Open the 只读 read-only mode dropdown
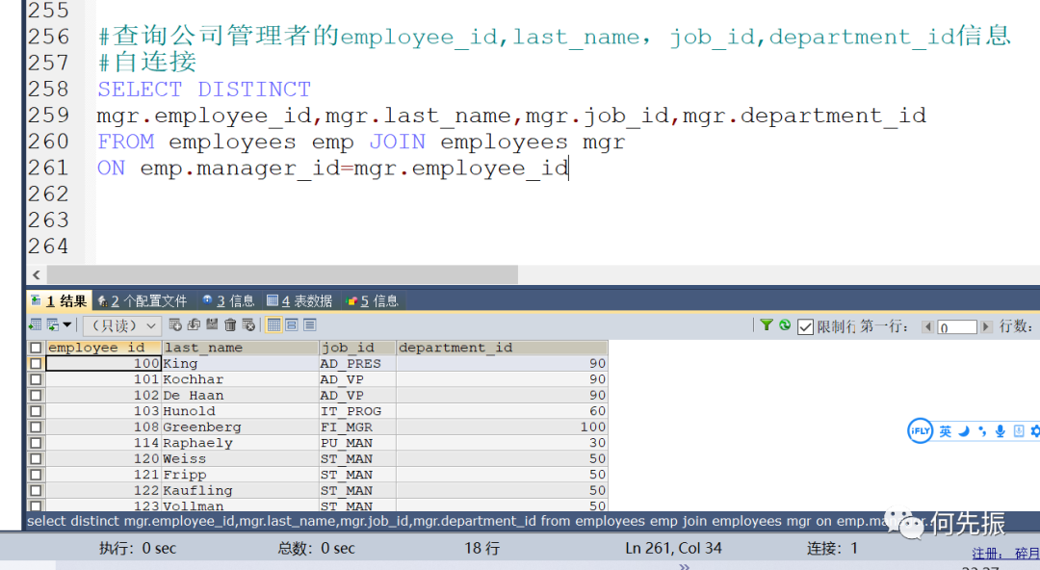Viewport: 1040px width, 570px height. point(121,325)
